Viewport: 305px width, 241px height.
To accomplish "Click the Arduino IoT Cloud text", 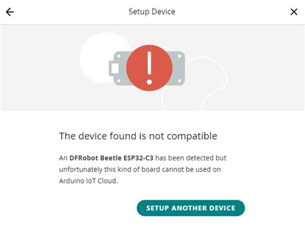I will pyautogui.click(x=88, y=181).
